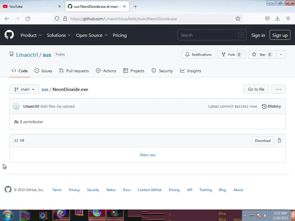This screenshot has height=221, width=295.
Task: Open the API footer link
Action: point(190,190)
